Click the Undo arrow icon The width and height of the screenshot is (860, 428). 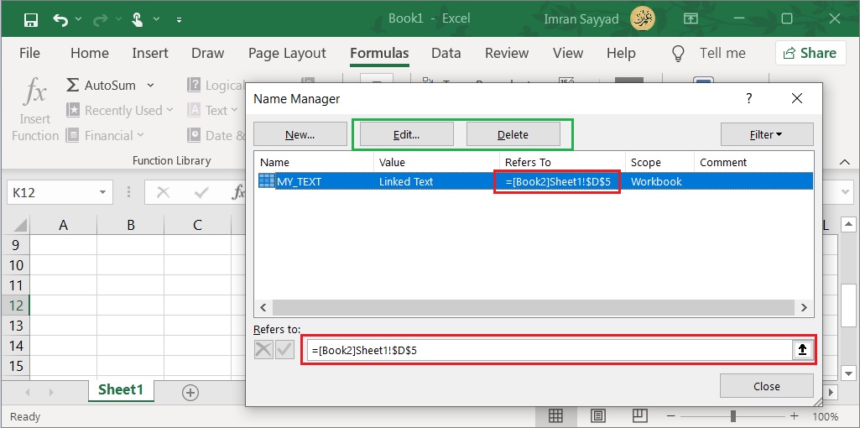point(60,20)
